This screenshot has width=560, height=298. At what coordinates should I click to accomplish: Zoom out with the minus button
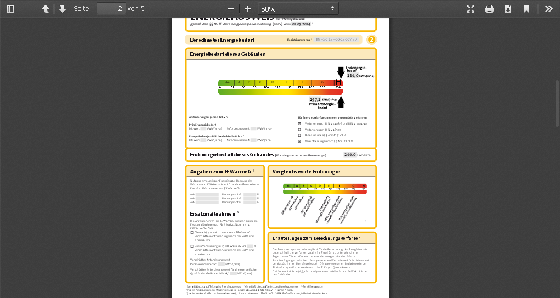pos(231,9)
